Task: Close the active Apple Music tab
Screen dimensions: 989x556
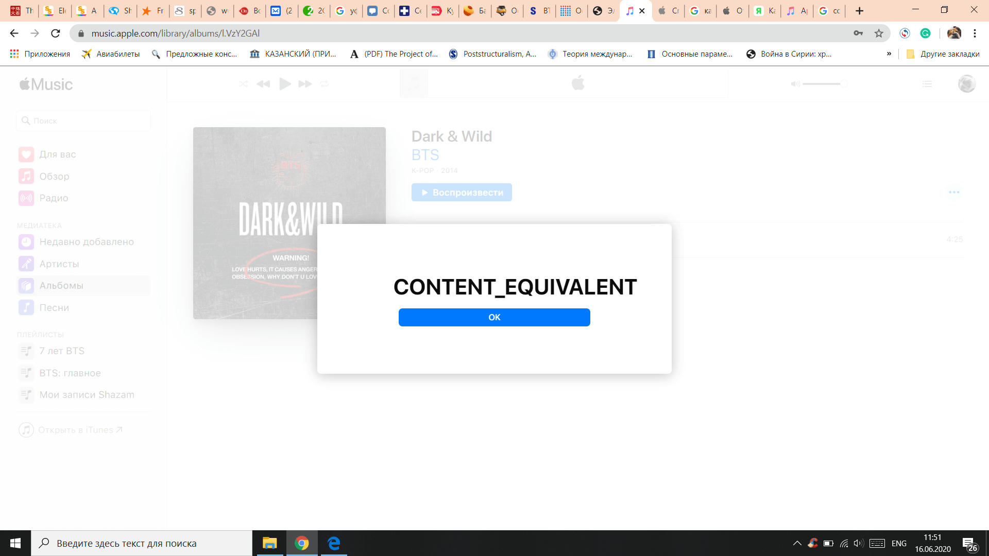Action: coord(642,11)
